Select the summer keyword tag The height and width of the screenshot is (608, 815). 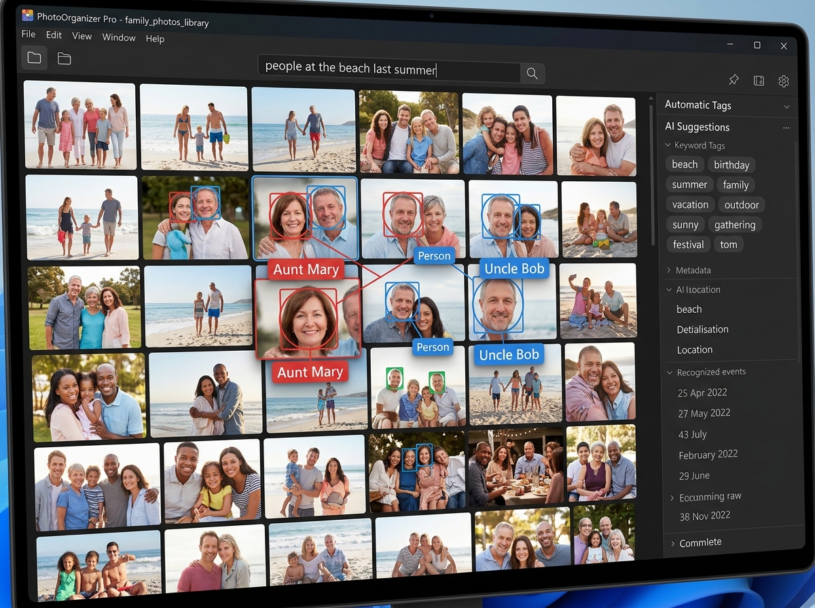[x=689, y=185]
